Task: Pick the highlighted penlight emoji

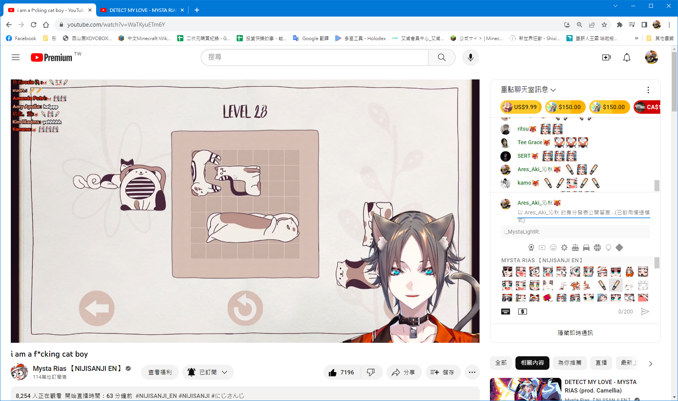Action: point(615,285)
